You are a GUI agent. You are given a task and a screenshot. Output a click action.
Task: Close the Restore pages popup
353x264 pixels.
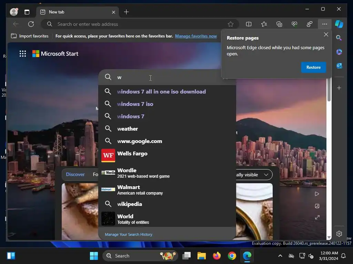tap(326, 34)
